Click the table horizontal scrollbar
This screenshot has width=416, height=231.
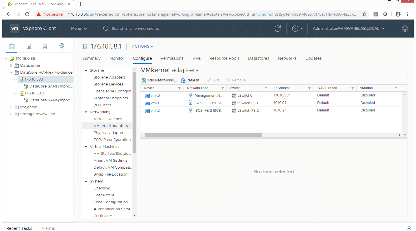point(203,135)
